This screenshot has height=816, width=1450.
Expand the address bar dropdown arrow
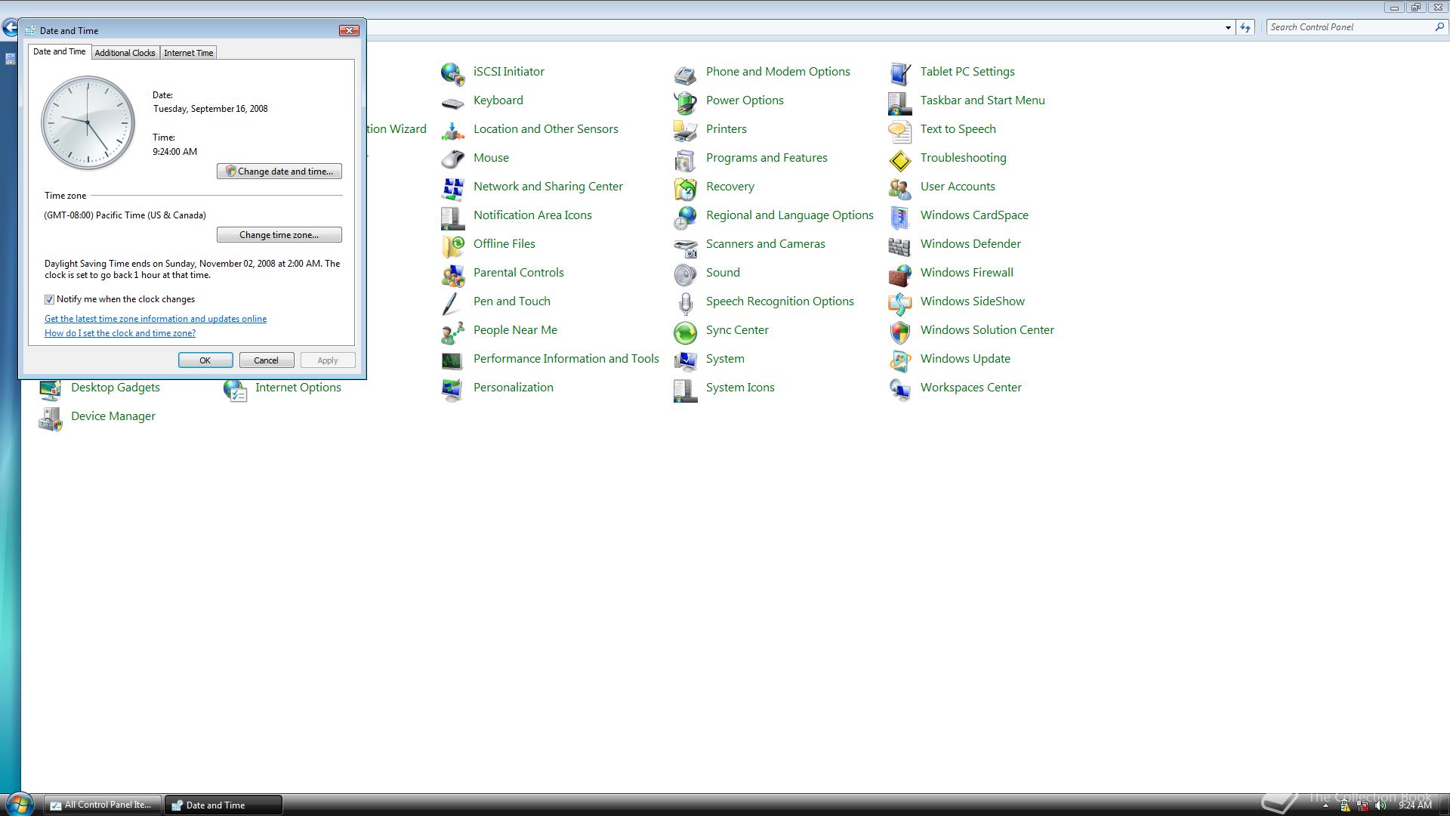pyautogui.click(x=1228, y=27)
